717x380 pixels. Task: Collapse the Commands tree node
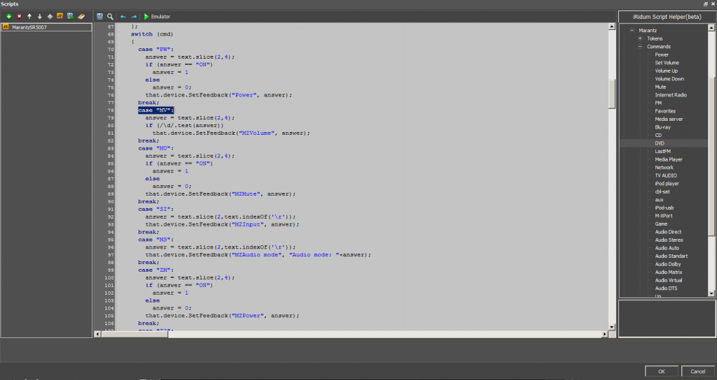pyautogui.click(x=640, y=47)
